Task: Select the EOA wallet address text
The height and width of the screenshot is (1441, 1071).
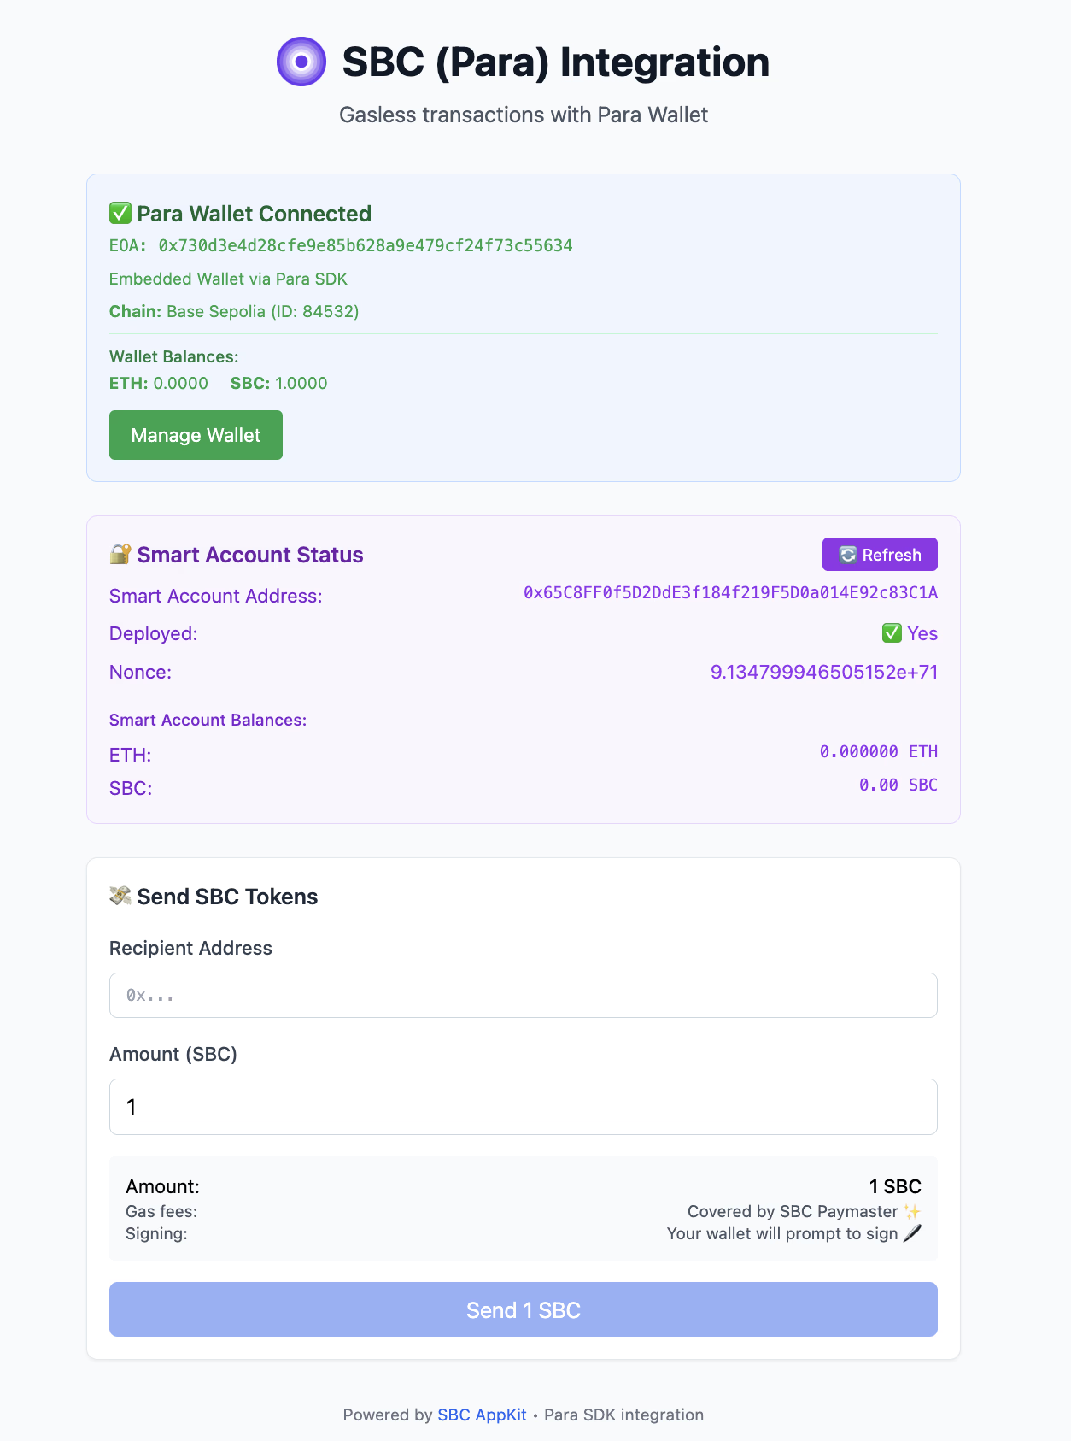Action: [x=366, y=246]
